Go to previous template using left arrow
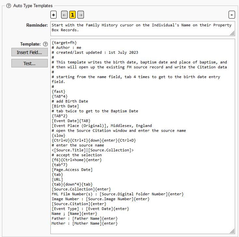Screen dimensions: 239x237 pos(64,15)
